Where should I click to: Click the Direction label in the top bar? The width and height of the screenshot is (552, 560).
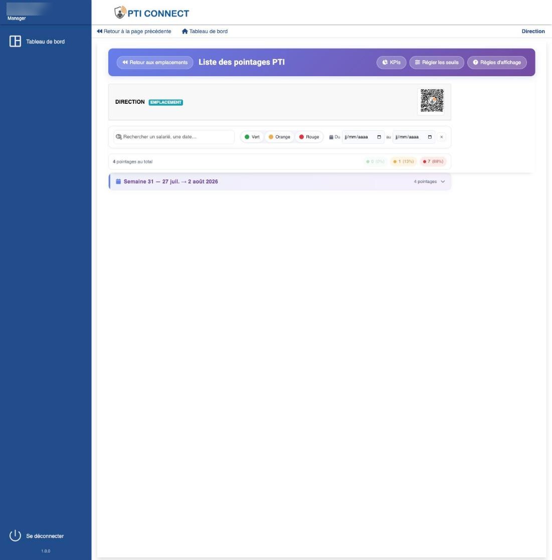coord(533,31)
